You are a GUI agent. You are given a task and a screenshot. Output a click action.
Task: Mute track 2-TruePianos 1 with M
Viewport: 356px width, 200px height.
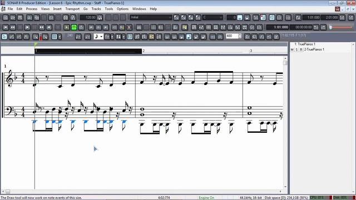[292, 49]
